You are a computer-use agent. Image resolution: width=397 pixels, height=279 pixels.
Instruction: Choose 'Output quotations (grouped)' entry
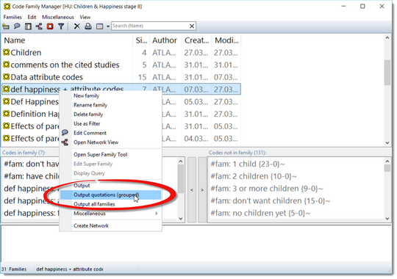[110, 195]
